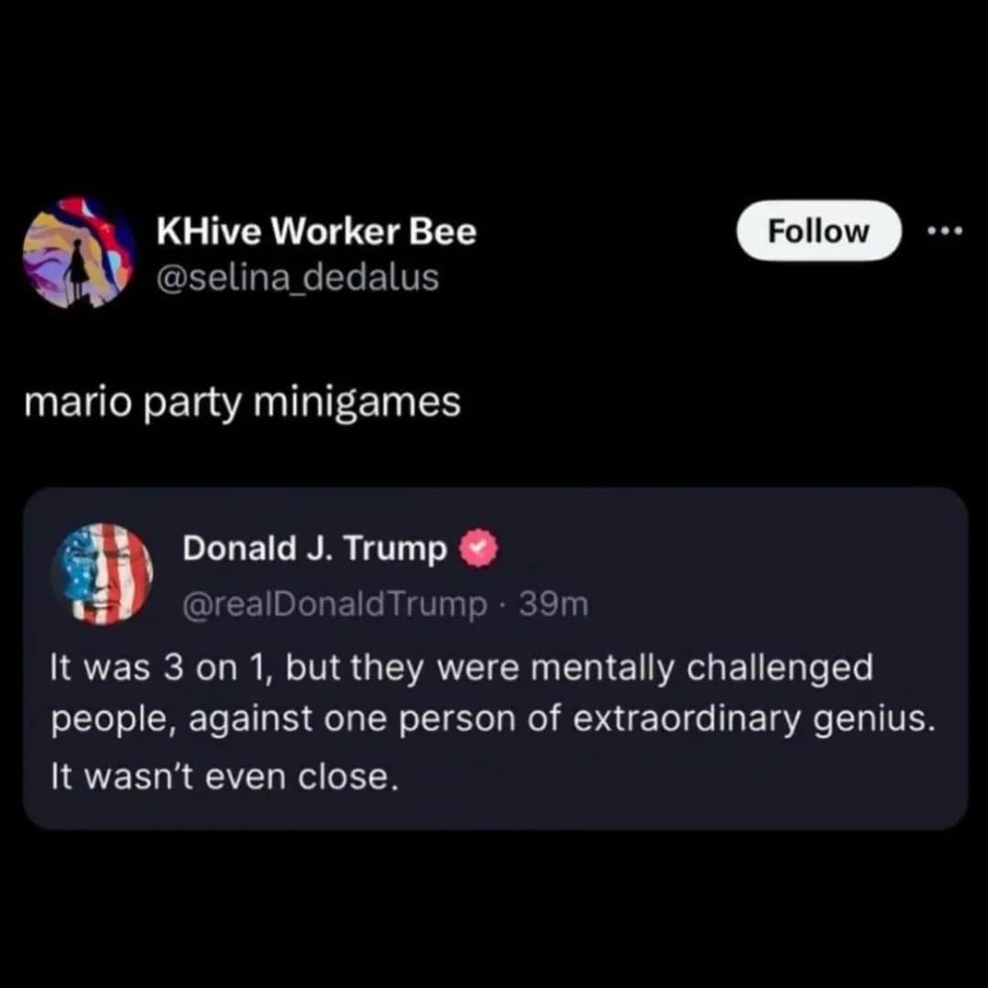Click the Donald J. Trump display name
Screen dimensions: 988x988
pyautogui.click(x=315, y=548)
